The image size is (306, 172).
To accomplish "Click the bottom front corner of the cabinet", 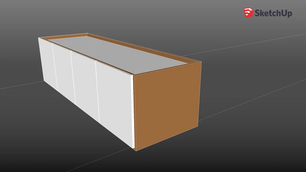I will pos(135,150).
